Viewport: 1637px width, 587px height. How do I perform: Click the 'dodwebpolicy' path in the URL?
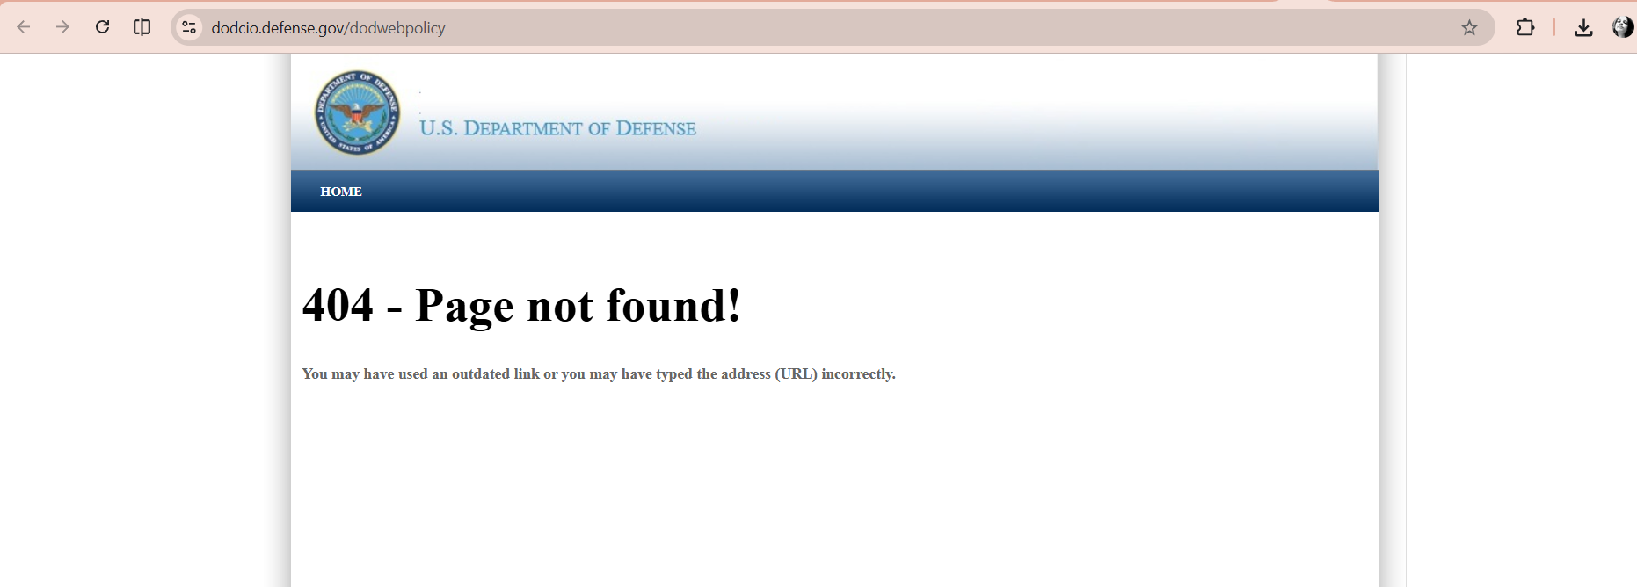pos(397,28)
